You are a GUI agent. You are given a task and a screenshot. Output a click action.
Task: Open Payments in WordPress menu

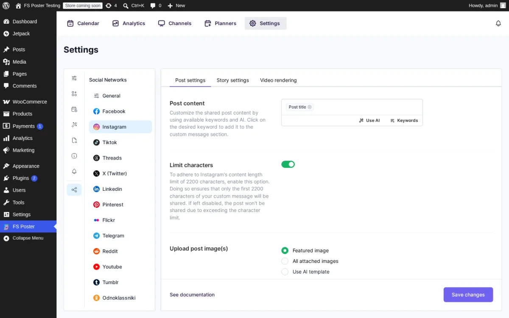28,126
